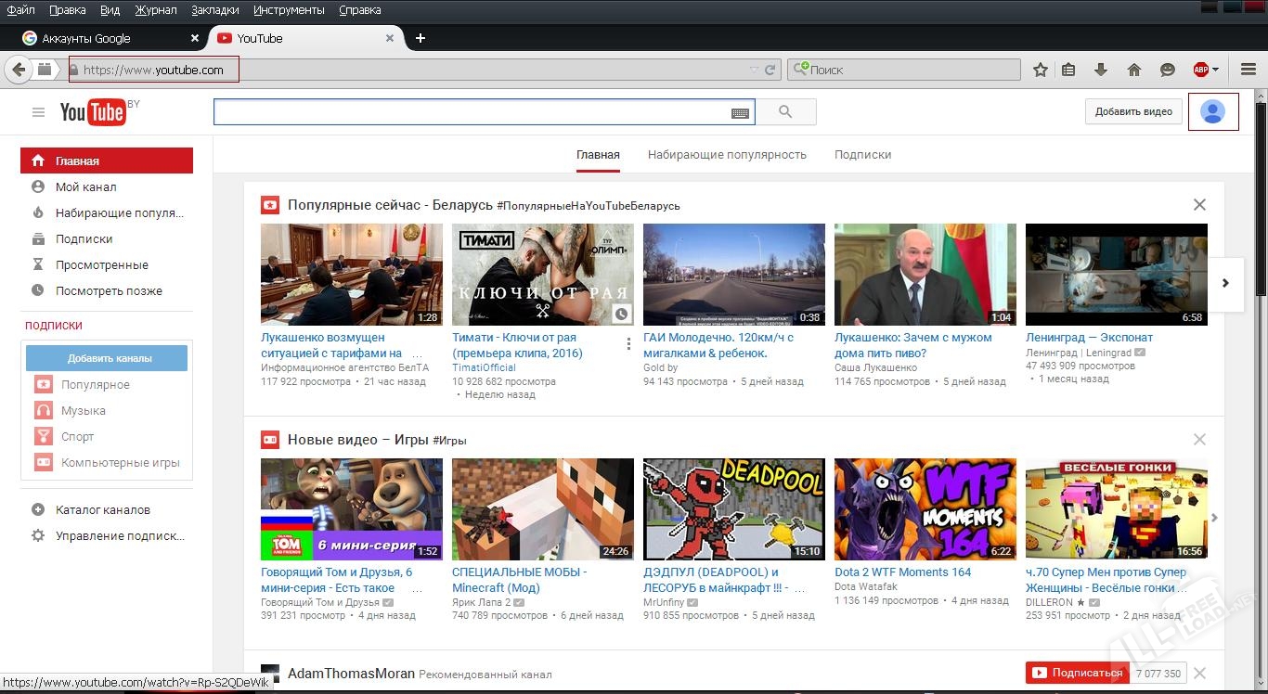Open the URL bar history dropdown arrow
This screenshot has height=694, width=1268.
coord(754,71)
